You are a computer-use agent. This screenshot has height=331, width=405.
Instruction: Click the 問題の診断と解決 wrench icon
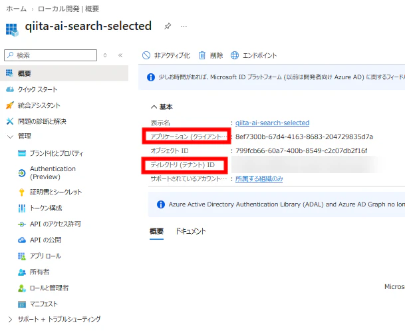tap(10, 121)
